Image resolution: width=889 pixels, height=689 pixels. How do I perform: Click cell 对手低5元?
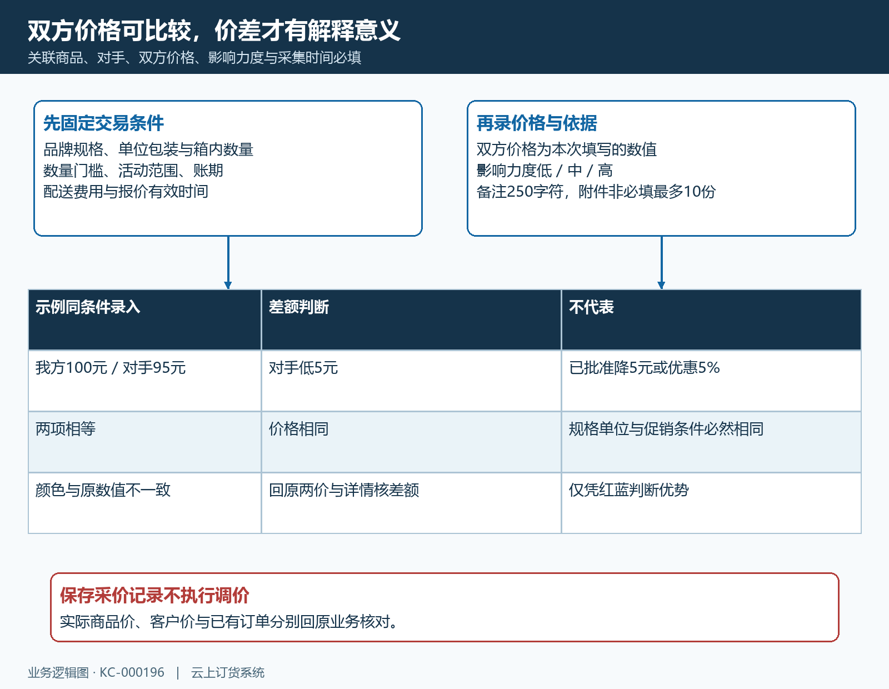(x=411, y=381)
